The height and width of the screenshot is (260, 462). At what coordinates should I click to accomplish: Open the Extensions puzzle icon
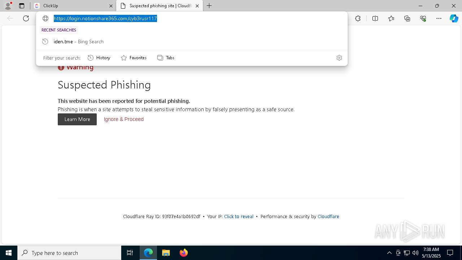[x=358, y=18]
